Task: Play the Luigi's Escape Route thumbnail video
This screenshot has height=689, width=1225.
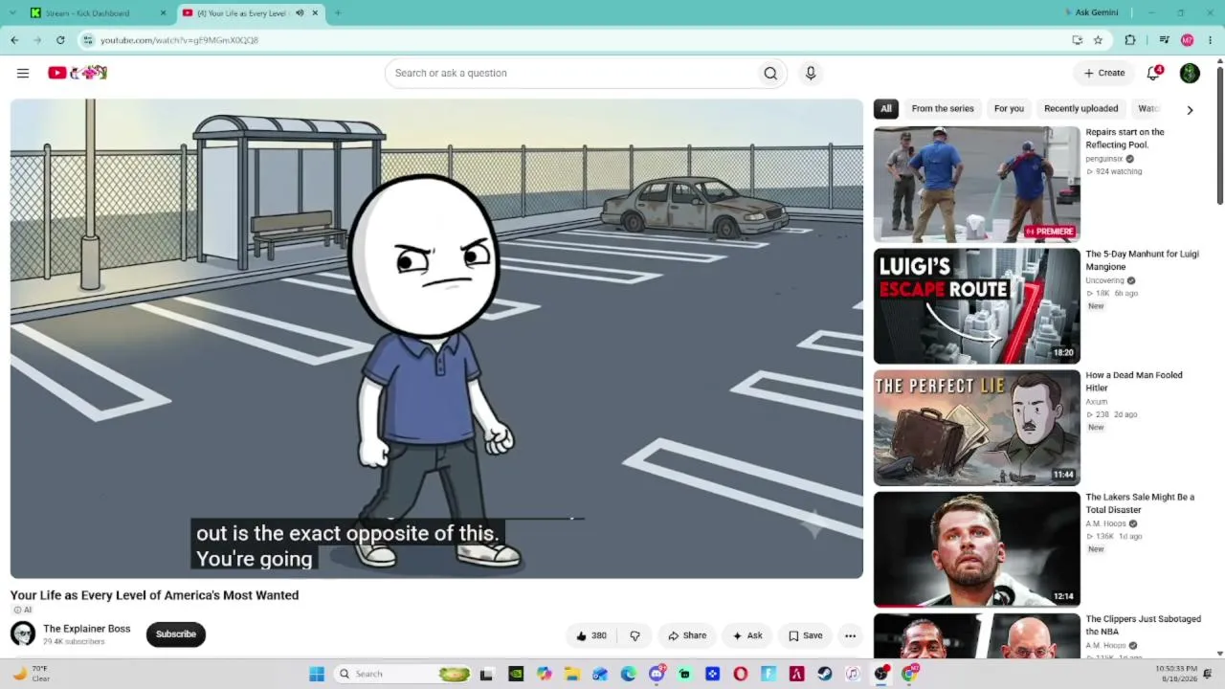Action: [977, 306]
